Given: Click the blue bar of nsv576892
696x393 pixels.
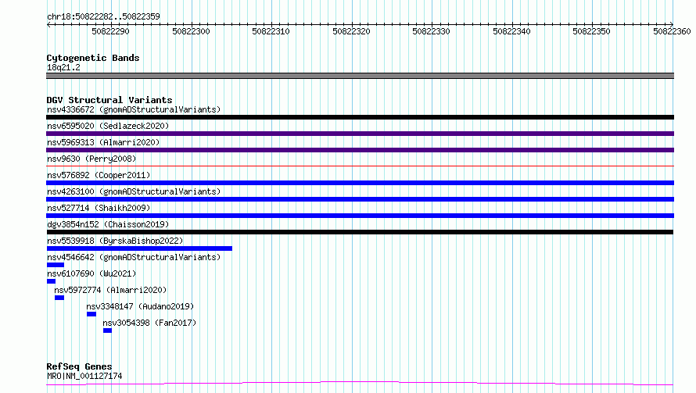Looking at the screenshot, I should tap(360, 183).
